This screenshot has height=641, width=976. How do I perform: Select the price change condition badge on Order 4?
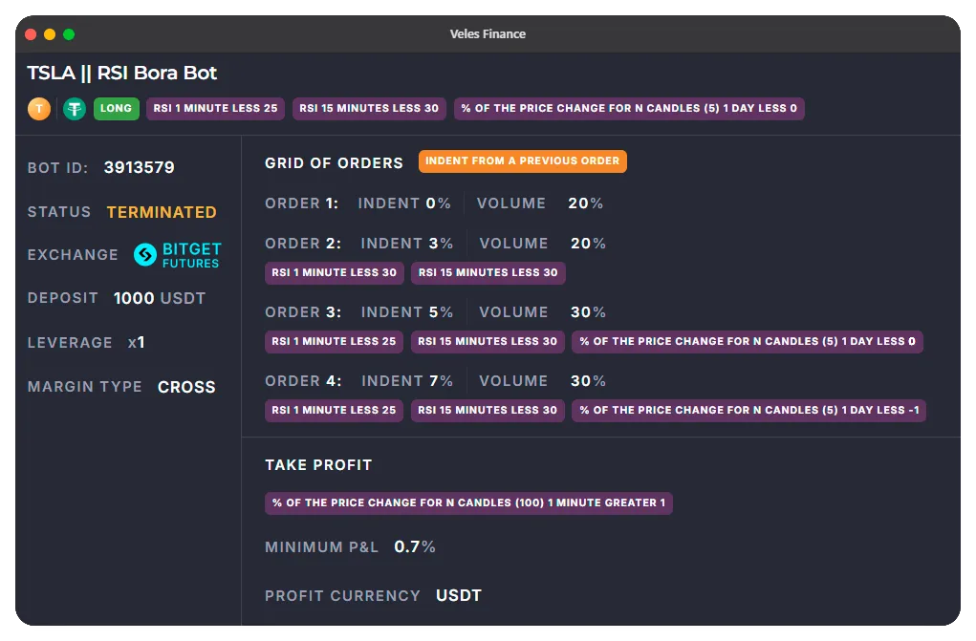(747, 410)
